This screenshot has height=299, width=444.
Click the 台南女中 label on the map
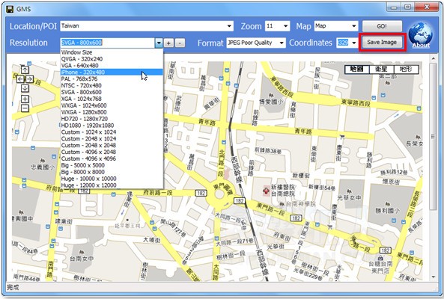pyautogui.click(x=82, y=259)
